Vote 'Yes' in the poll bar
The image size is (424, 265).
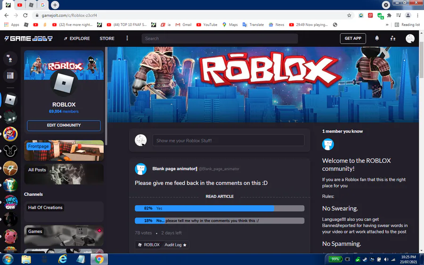219,208
